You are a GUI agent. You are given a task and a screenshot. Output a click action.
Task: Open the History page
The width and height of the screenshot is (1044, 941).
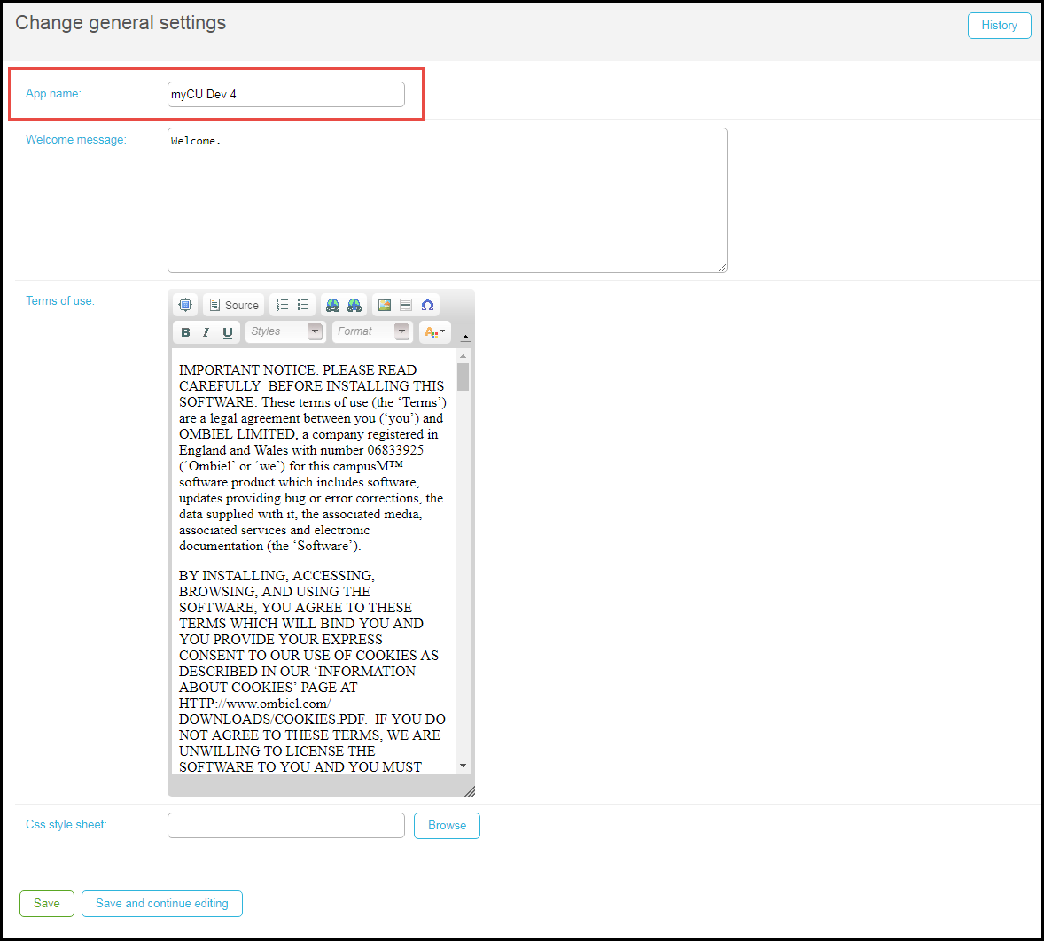click(x=999, y=26)
